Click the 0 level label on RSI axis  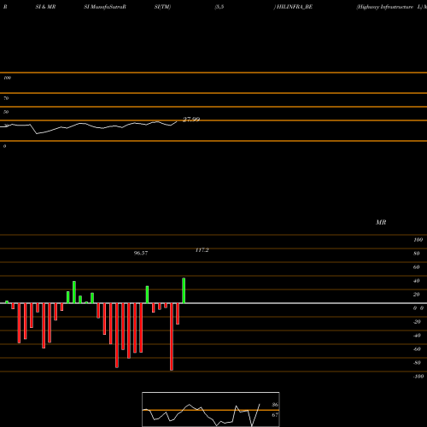tap(4, 146)
